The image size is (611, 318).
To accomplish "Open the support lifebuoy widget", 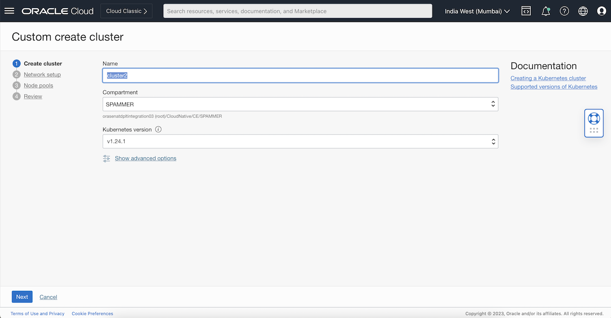I will click(594, 118).
